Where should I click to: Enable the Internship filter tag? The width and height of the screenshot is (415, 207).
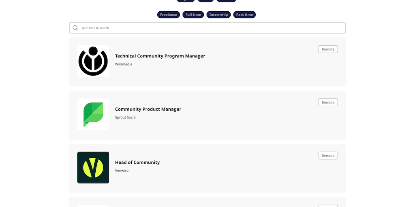(218, 15)
